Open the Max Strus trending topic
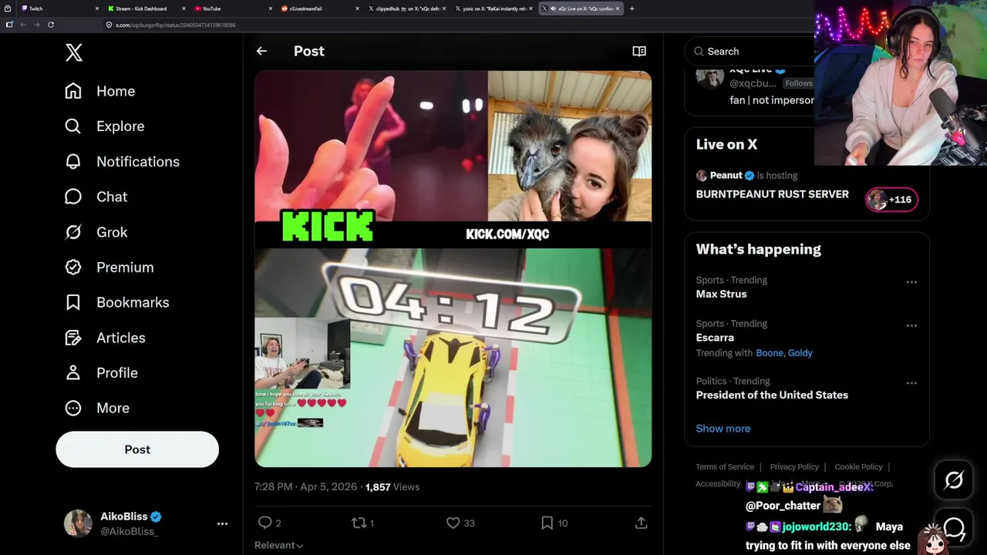The width and height of the screenshot is (987, 555). pyautogui.click(x=721, y=294)
